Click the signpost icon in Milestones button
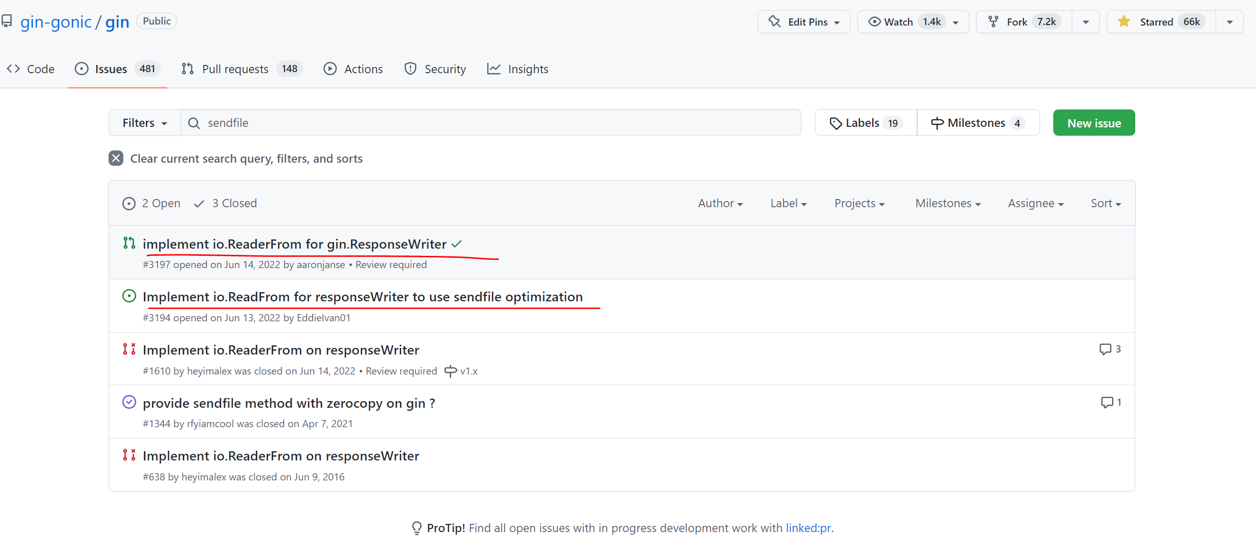 937,123
